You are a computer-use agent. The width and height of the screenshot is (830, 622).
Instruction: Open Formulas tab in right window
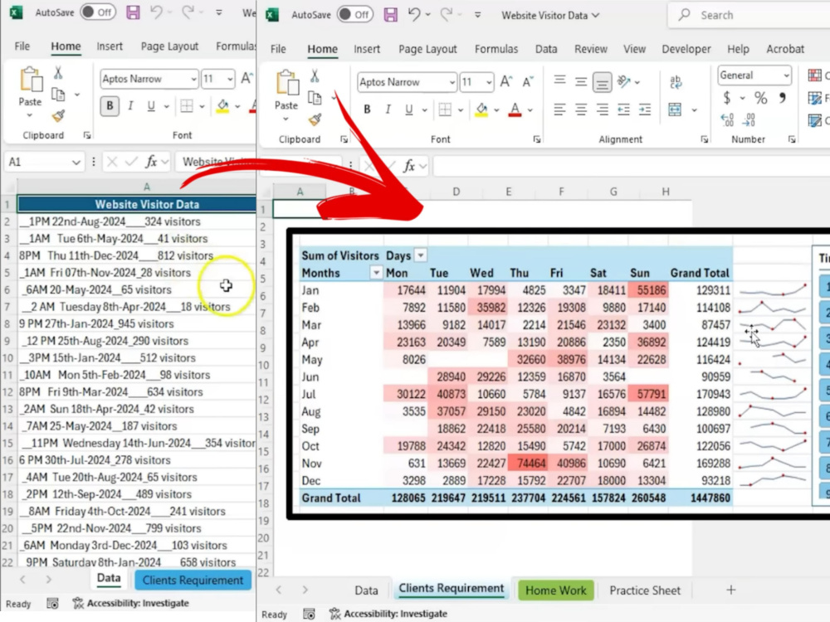point(496,49)
